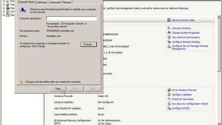Click the yellow warning icon in the dialog
Viewport: 222px width, 125px height.
click(21, 82)
